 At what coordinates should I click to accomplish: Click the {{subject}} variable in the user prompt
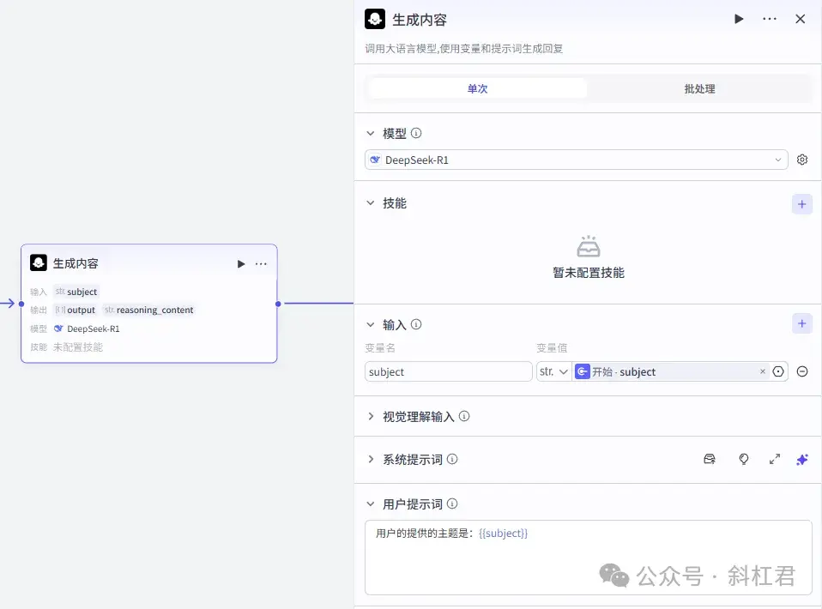tap(504, 533)
